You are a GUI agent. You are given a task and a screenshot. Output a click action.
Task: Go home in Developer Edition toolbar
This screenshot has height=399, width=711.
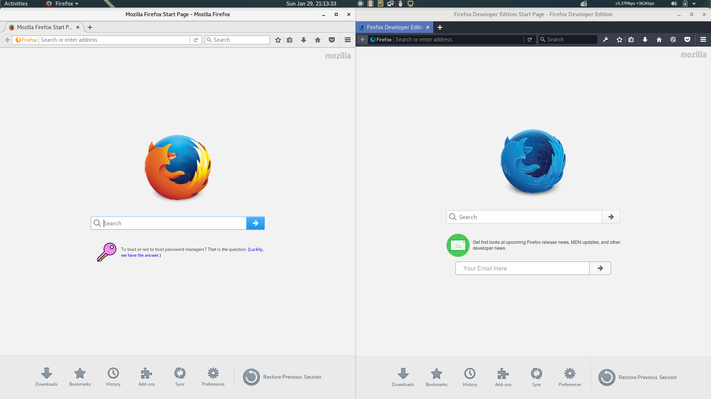(x=659, y=40)
